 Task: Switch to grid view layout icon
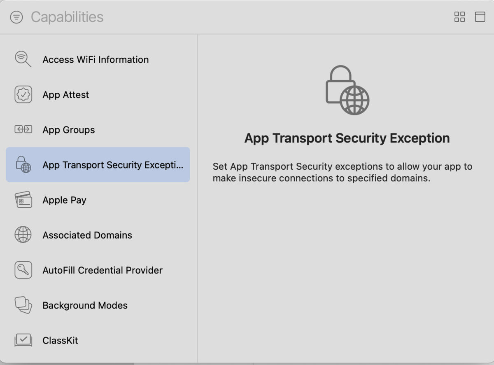(x=459, y=17)
